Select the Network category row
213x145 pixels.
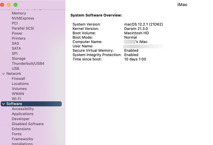point(14,74)
